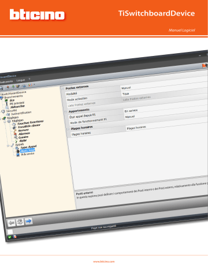
Task: Click the gray back arrow button
Action: pos(12,223)
